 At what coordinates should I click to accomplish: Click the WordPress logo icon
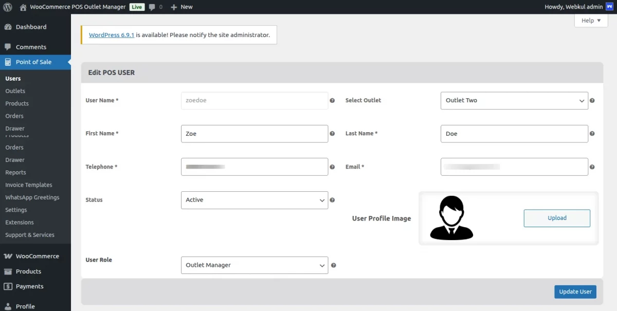tap(7, 7)
